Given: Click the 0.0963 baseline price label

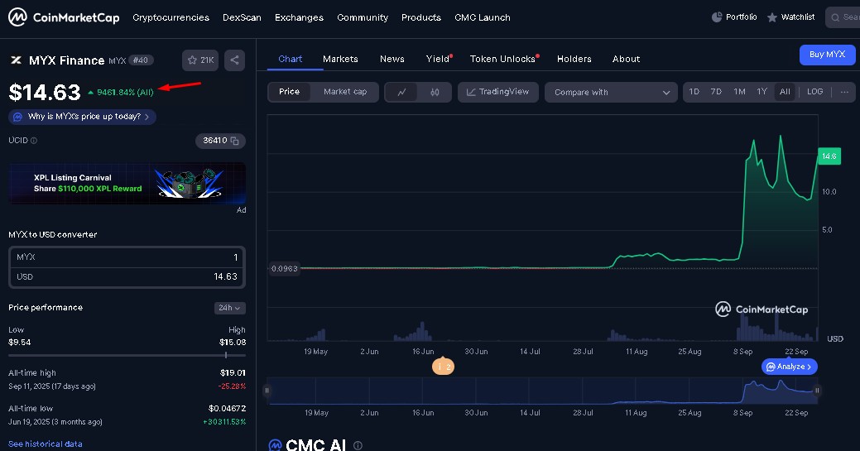Looking at the screenshot, I should pyautogui.click(x=285, y=269).
